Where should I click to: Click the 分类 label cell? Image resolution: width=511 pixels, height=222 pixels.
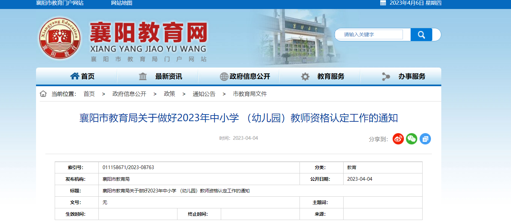pyautogui.click(x=322, y=167)
